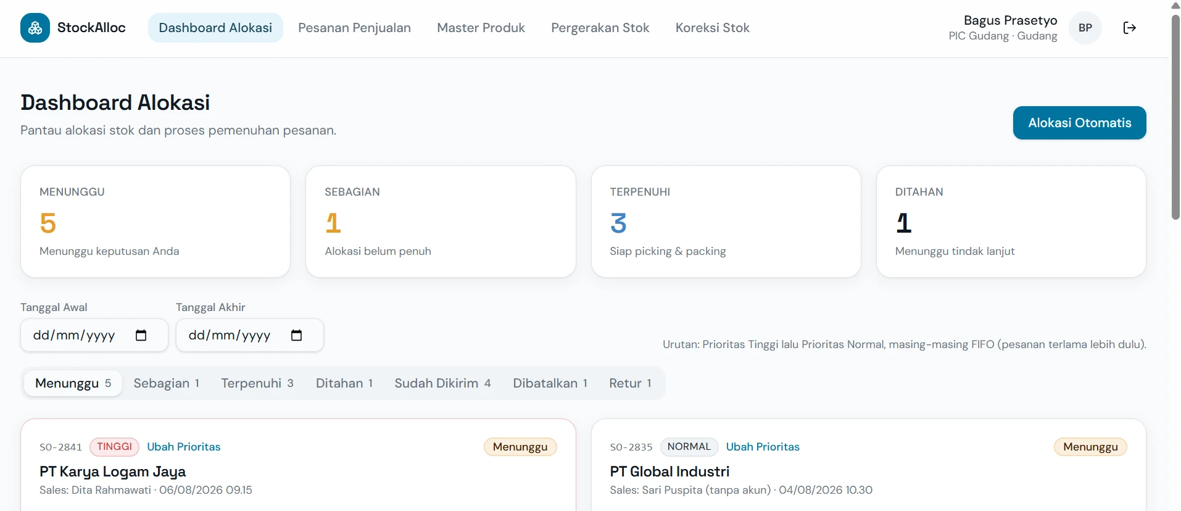
Task: Click the Menunggu summary card
Action: [155, 222]
